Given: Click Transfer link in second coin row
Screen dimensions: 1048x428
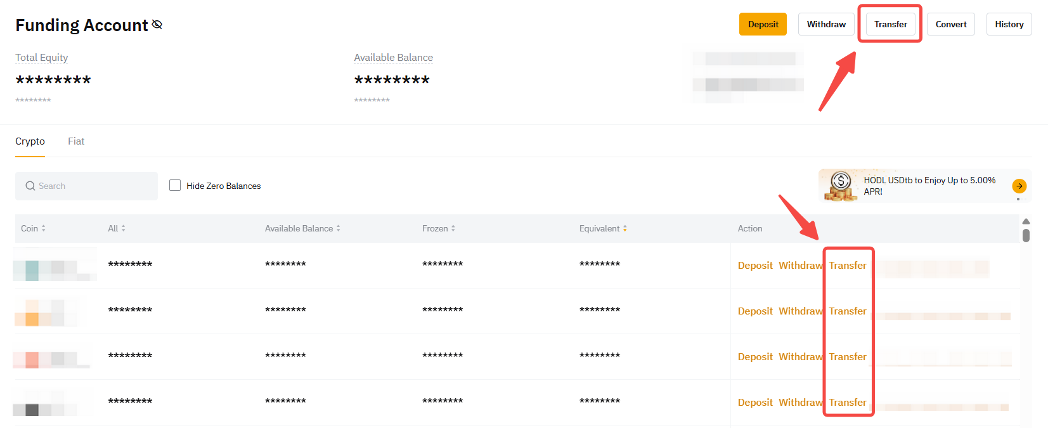Looking at the screenshot, I should click(x=847, y=311).
